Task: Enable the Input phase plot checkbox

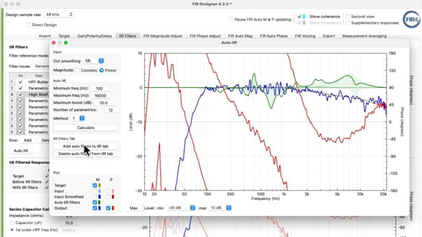Action: click(x=108, y=191)
